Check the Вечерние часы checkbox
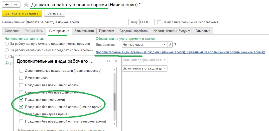269x131 pixels. (21, 78)
